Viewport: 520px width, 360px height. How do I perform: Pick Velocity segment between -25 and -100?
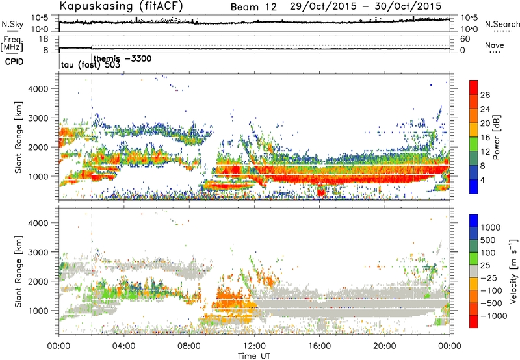(x=474, y=284)
